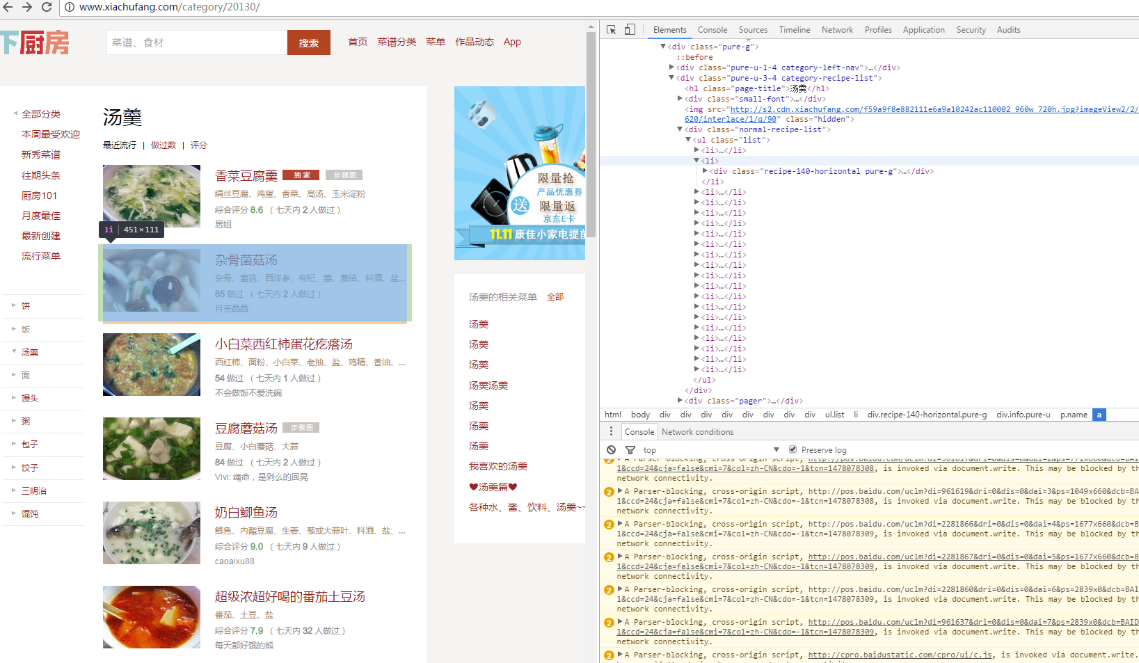Clear the console using the crossed-circle icon
The width and height of the screenshot is (1139, 663).
pyautogui.click(x=611, y=449)
